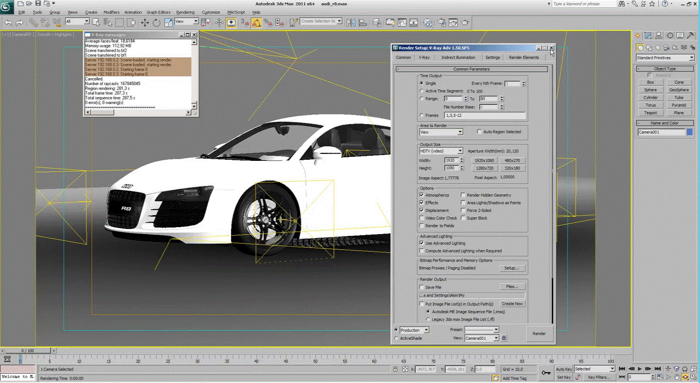Screen dimensions: 700x383
Task: Open the Modify command panel tab
Action: point(649,35)
